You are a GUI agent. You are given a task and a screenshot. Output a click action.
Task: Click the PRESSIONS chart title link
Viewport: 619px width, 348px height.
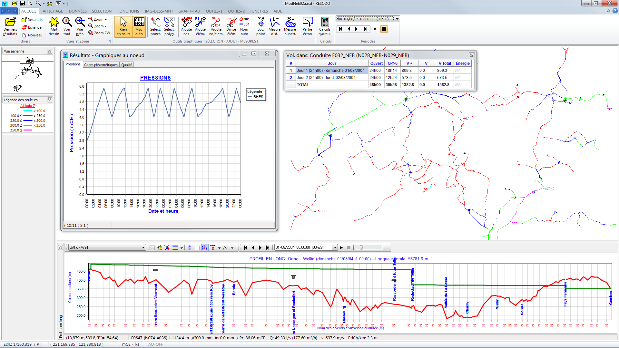pos(155,78)
